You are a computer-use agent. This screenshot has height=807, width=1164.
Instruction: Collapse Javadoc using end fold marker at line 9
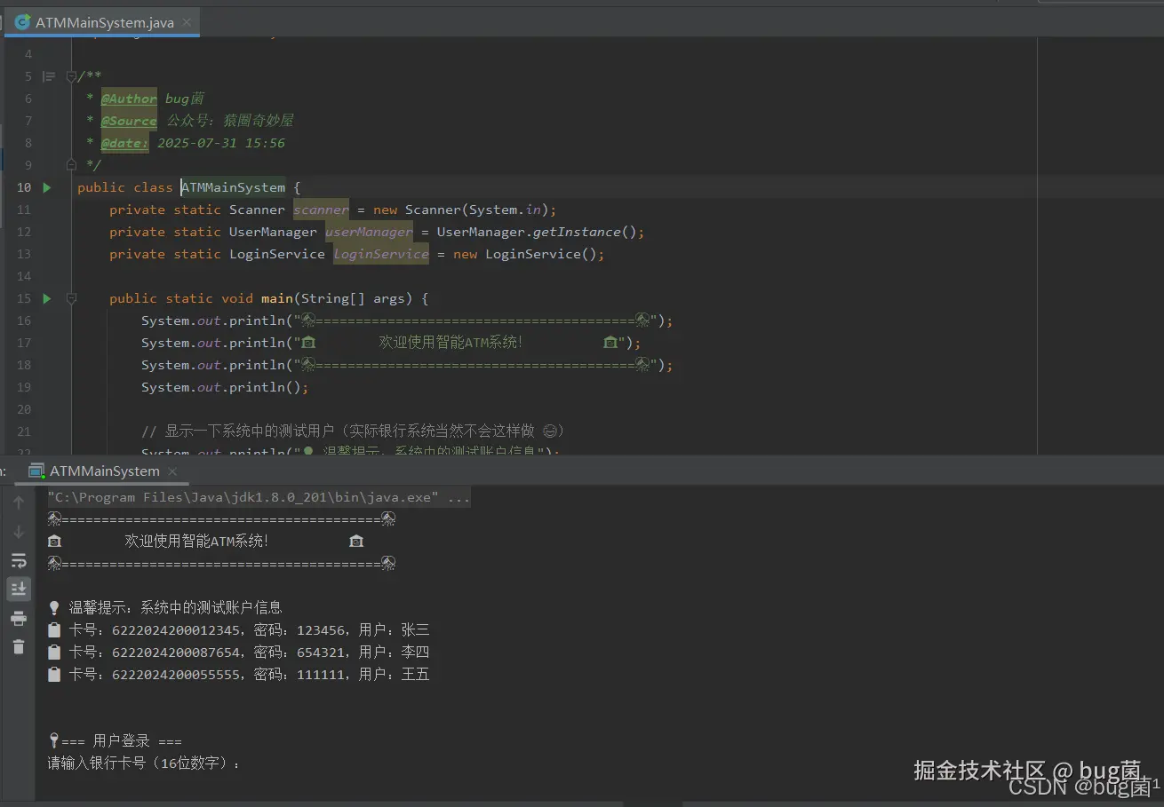coord(71,165)
